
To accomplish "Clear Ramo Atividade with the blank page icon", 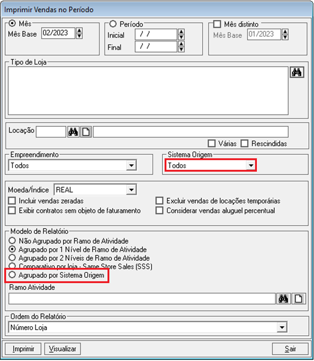I will (299, 299).
